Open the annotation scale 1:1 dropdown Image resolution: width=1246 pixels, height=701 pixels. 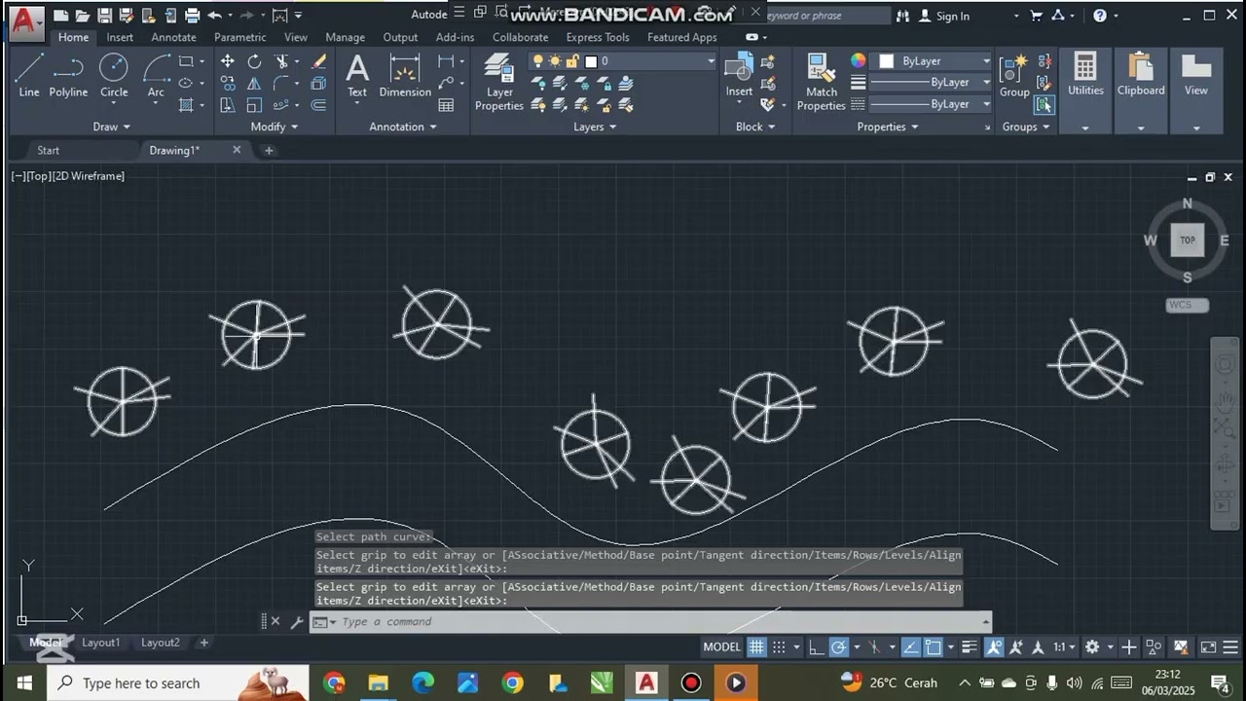(1063, 646)
